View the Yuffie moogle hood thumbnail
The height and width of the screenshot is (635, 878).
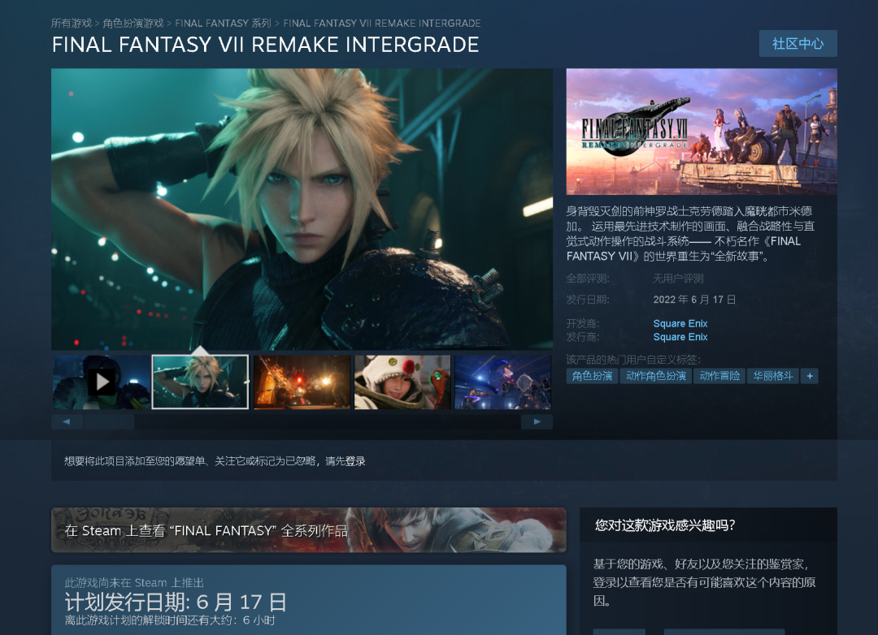402,382
